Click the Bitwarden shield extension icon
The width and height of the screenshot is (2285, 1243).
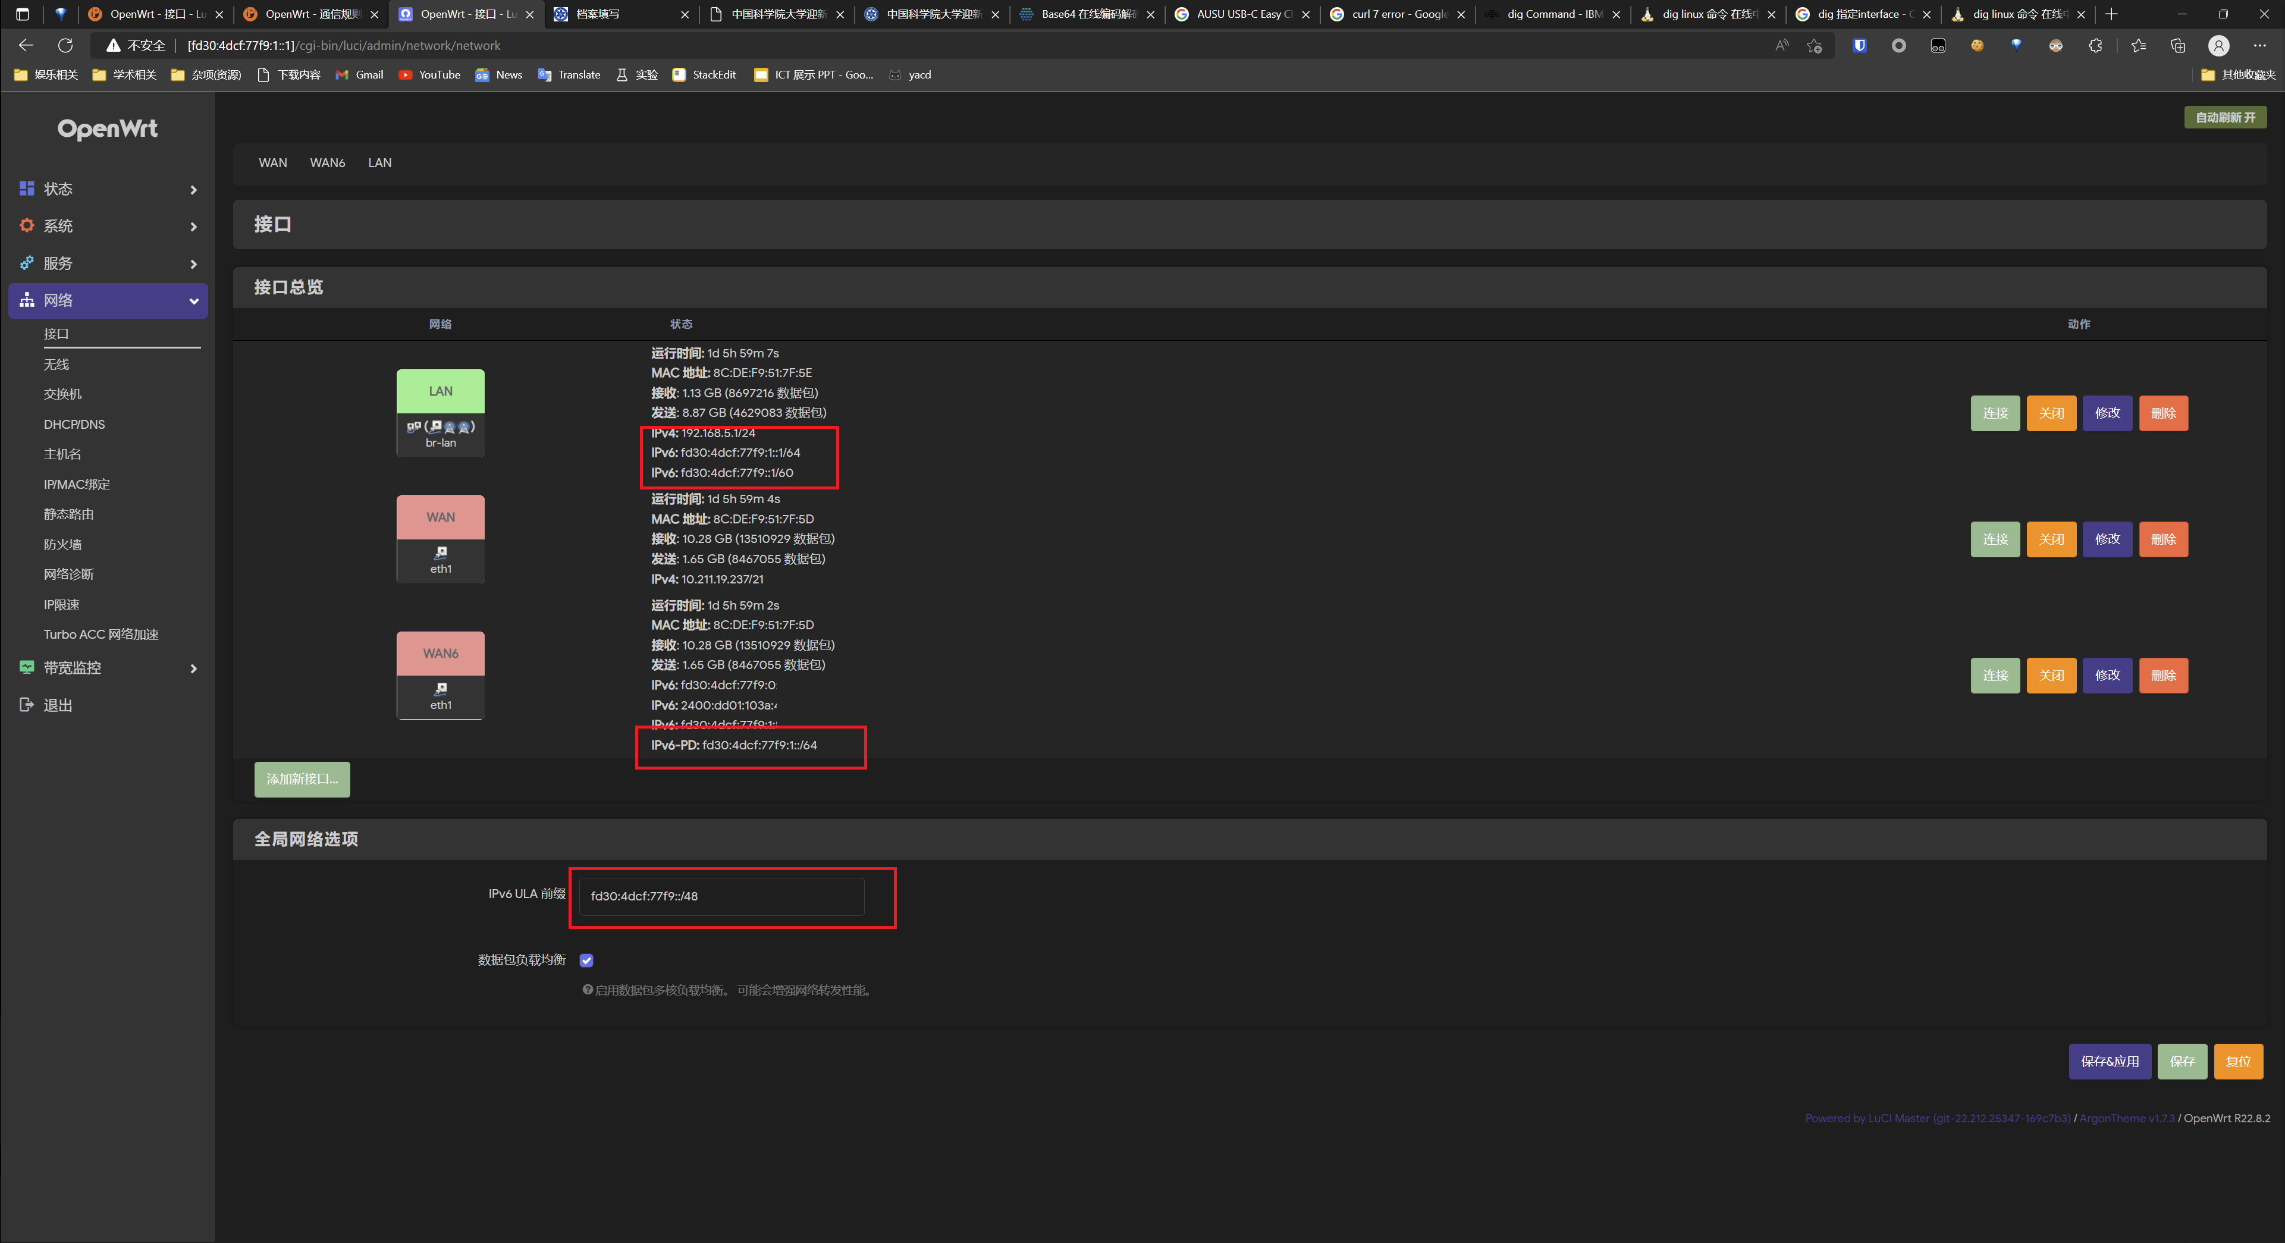pyautogui.click(x=1859, y=45)
